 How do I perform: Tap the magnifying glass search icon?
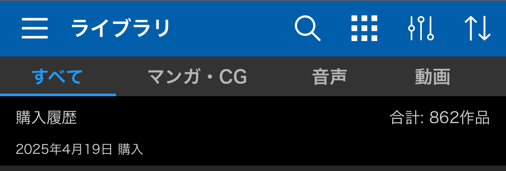click(x=308, y=28)
